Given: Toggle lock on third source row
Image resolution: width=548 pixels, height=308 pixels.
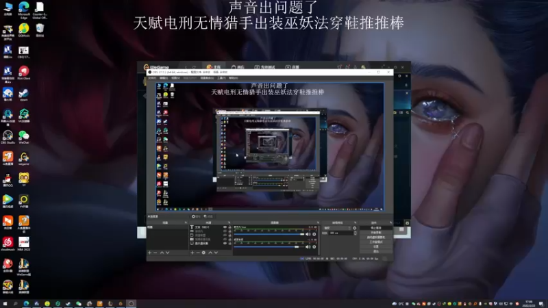Looking at the screenshot, I should pos(230,235).
